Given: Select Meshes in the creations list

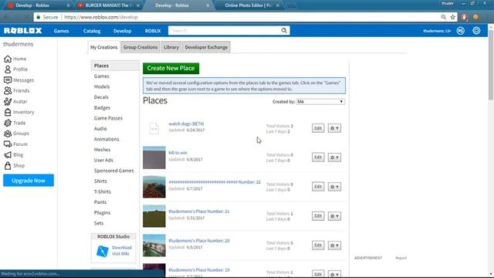Looking at the screenshot, I should tap(102, 150).
